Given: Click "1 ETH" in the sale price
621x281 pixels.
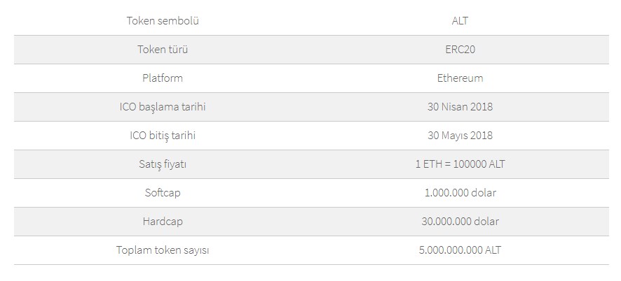Looking at the screenshot, I should pos(428,164).
